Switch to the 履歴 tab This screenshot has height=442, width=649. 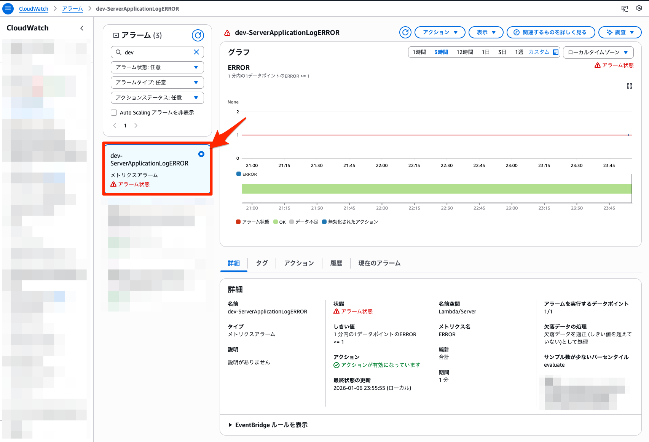coord(336,263)
